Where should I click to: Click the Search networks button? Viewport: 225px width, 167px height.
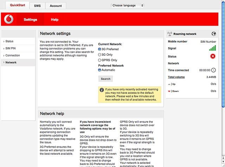pyautogui.click(x=105, y=79)
